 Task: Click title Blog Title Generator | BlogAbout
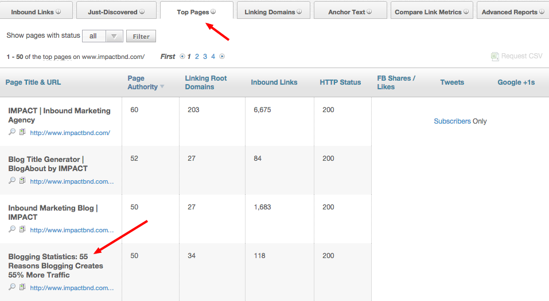[x=48, y=164]
